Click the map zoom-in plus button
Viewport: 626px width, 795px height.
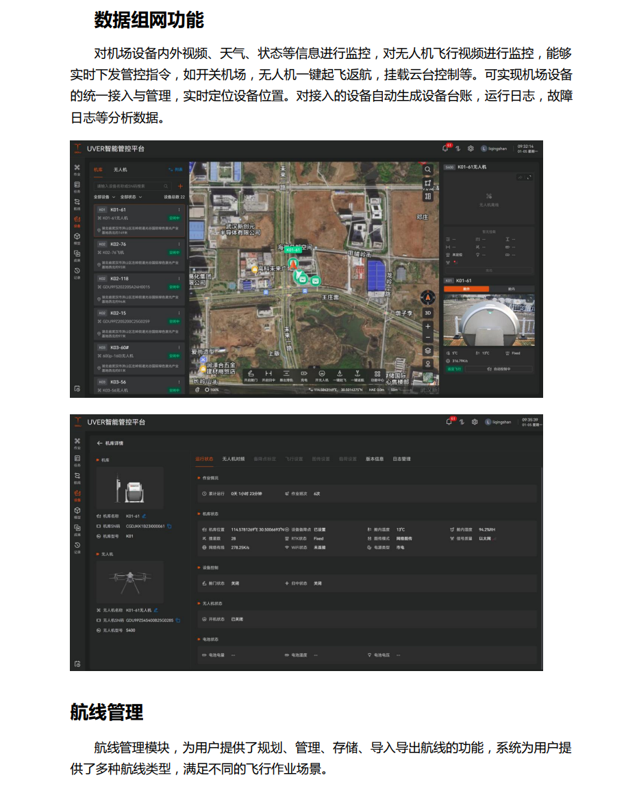tap(428, 326)
